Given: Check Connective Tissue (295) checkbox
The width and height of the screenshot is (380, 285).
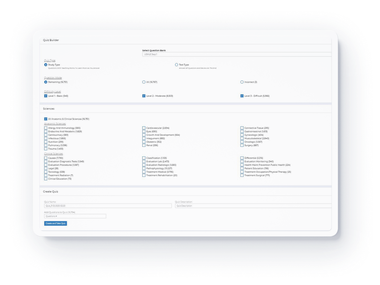Looking at the screenshot, I should pos(242,128).
